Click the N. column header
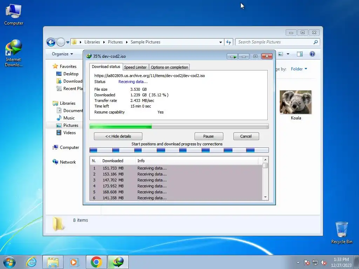Screen dimensions: 359x269 (95, 161)
